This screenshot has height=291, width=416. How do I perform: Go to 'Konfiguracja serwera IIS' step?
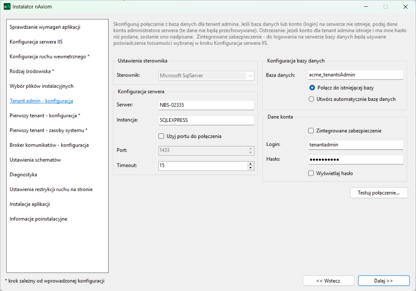click(36, 42)
